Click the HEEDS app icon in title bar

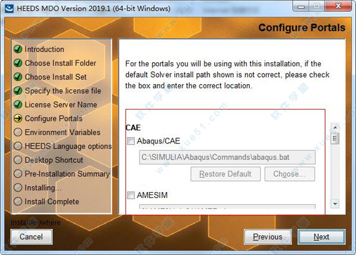pyautogui.click(x=9, y=8)
